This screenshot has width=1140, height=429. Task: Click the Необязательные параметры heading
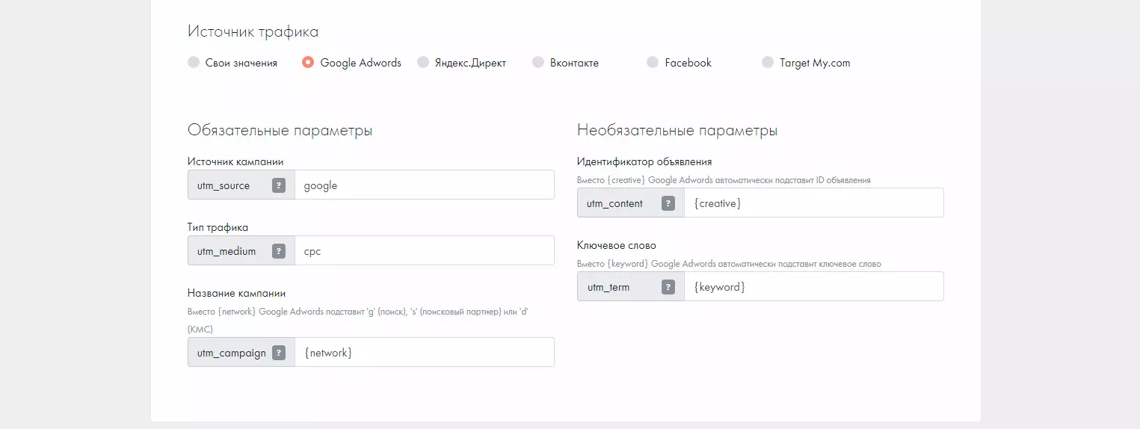[677, 130]
